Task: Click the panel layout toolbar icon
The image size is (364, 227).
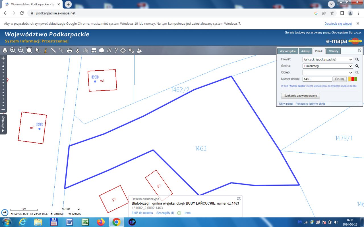Action: pos(94,51)
